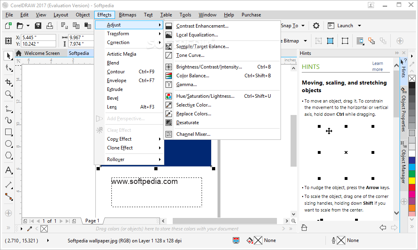Click the object width field 9.967
418x250 pixels.
coord(81,38)
